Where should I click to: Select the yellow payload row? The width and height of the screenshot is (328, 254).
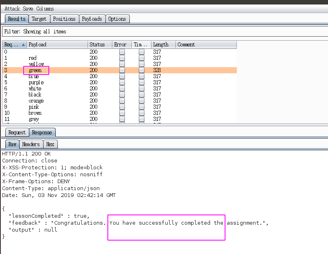120,64
